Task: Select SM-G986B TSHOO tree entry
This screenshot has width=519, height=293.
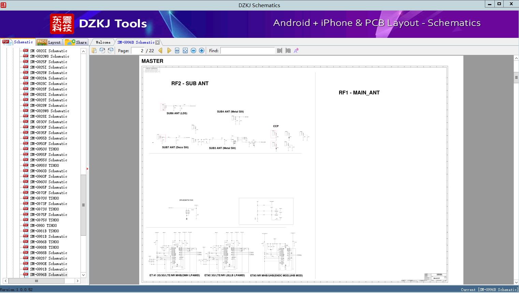Action: coord(44,242)
